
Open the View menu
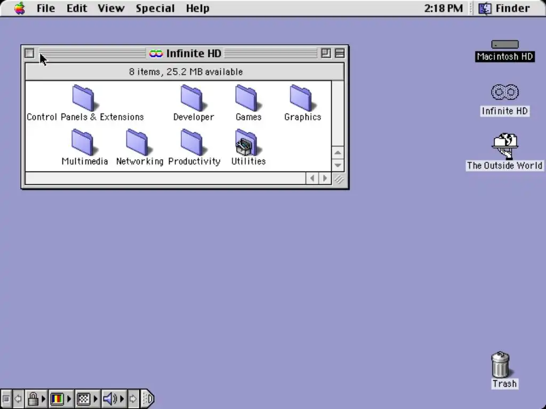tap(111, 8)
